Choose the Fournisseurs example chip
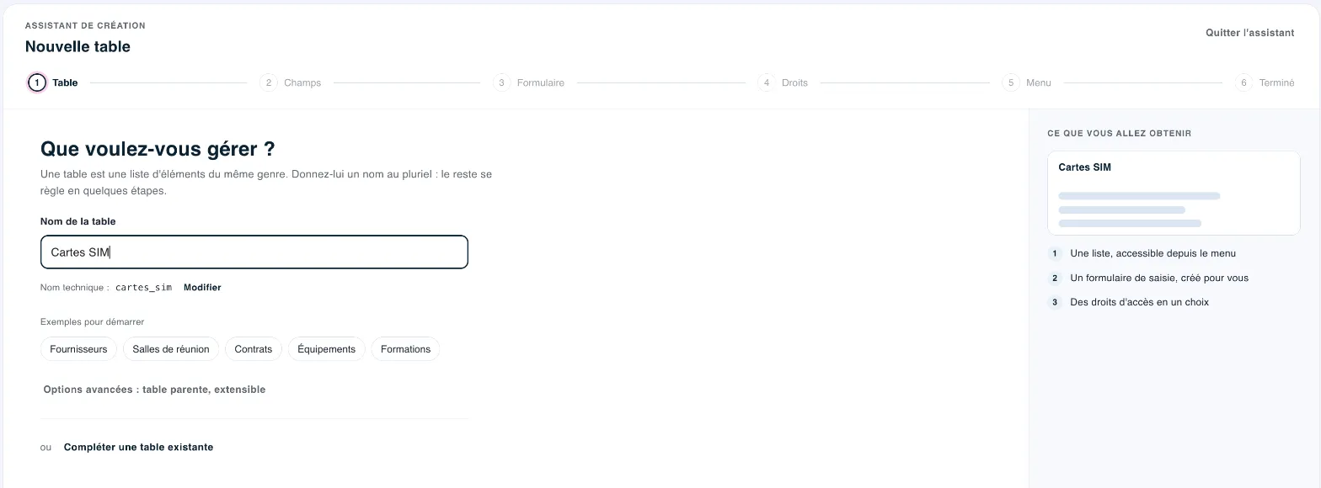The image size is (1321, 488). click(x=78, y=349)
